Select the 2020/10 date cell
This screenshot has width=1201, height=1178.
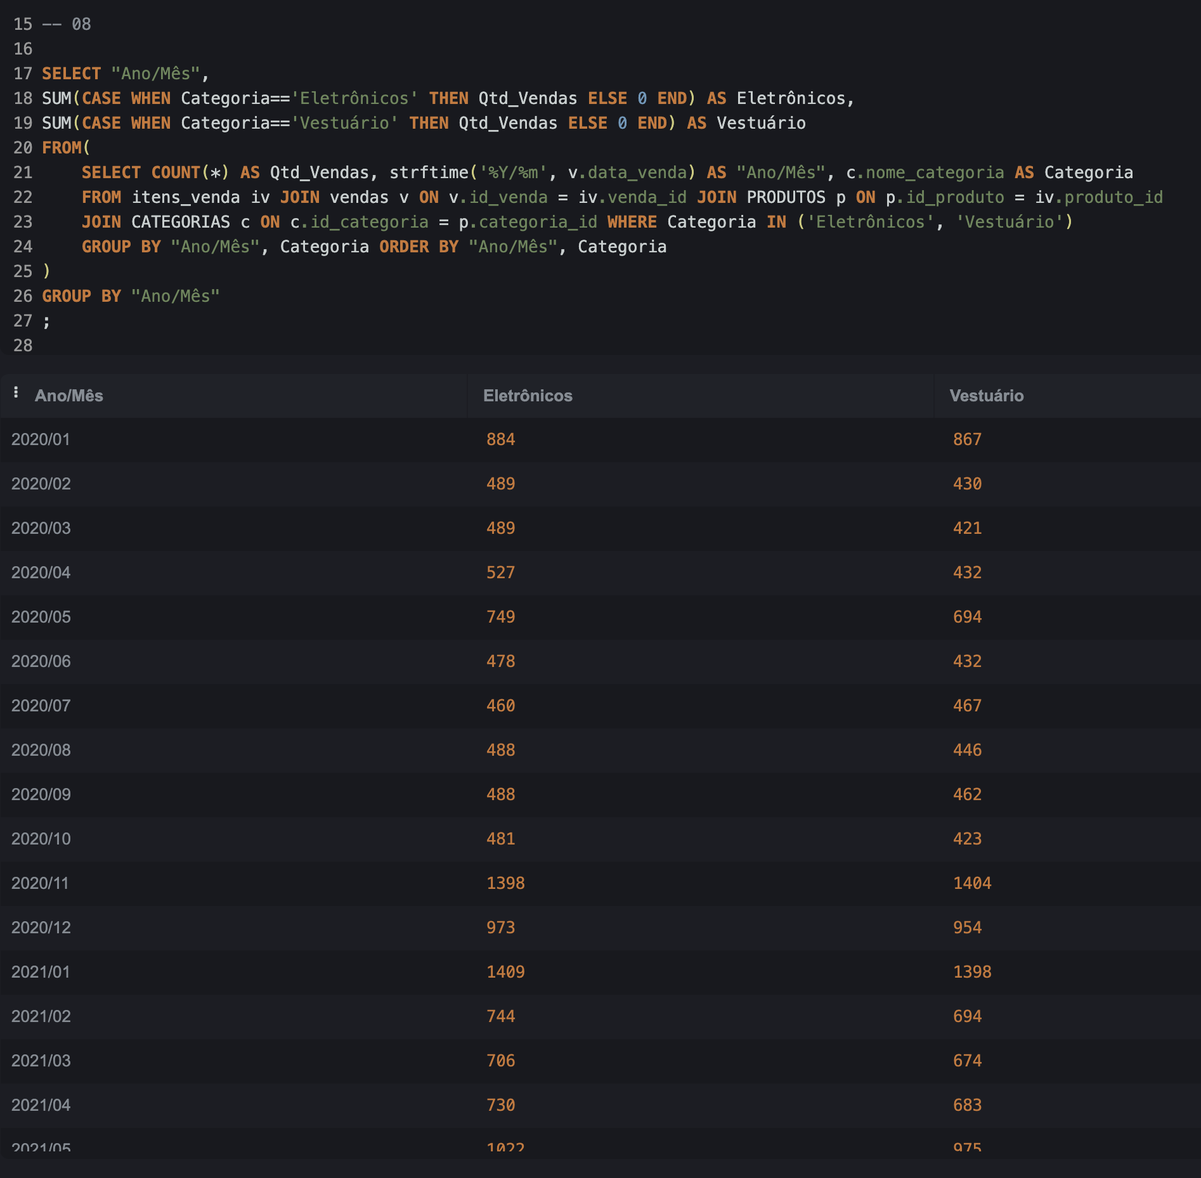click(x=41, y=839)
